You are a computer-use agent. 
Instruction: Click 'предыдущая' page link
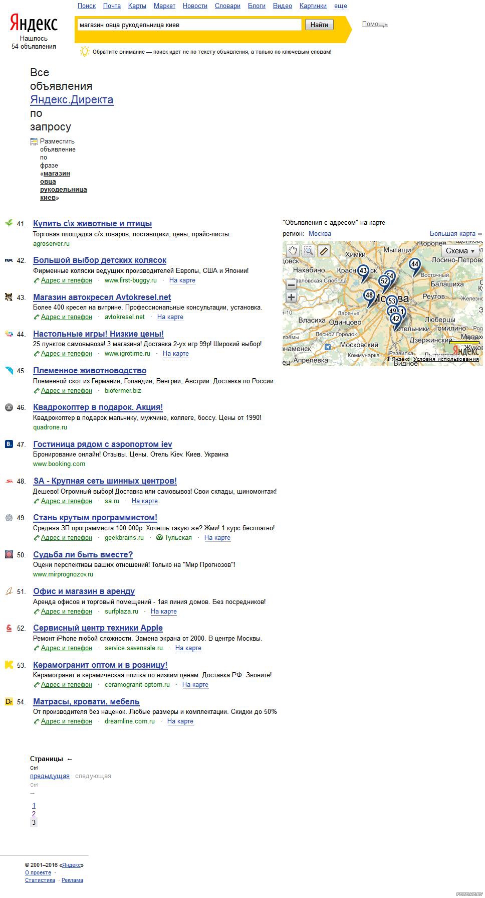pos(50,776)
